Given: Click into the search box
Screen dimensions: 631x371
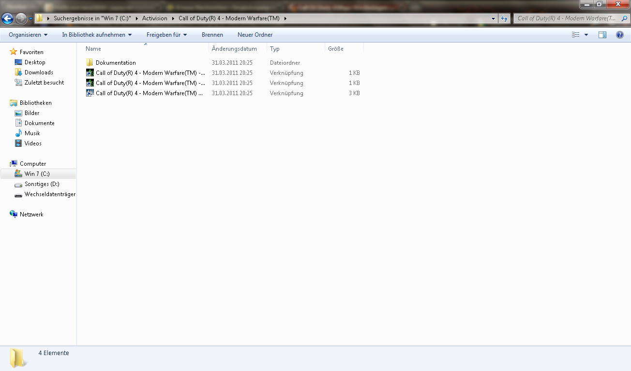Looking at the screenshot, I should pos(566,18).
